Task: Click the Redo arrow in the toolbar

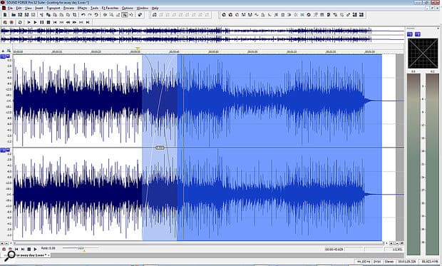Action: 90,15
